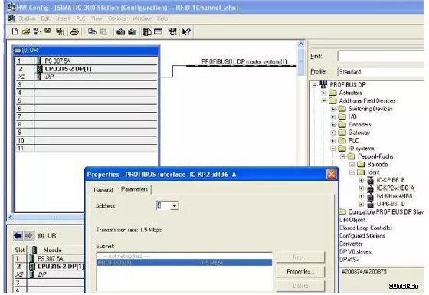Click the Upload to PG toolbar icon

pos(133,31)
